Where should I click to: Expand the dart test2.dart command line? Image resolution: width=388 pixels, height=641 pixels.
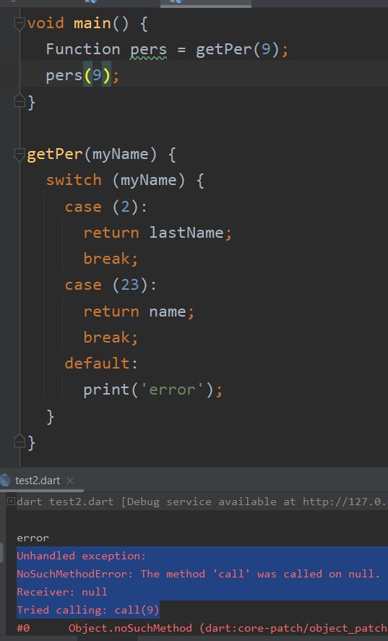[11, 502]
